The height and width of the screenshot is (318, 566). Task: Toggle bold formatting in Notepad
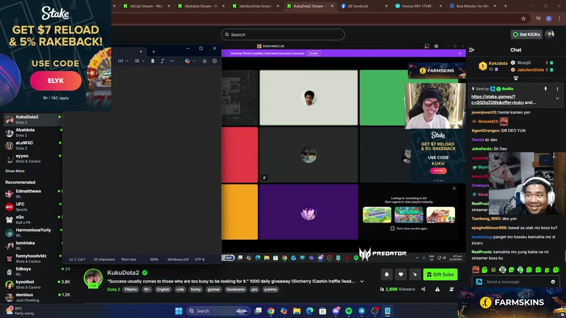point(153,61)
